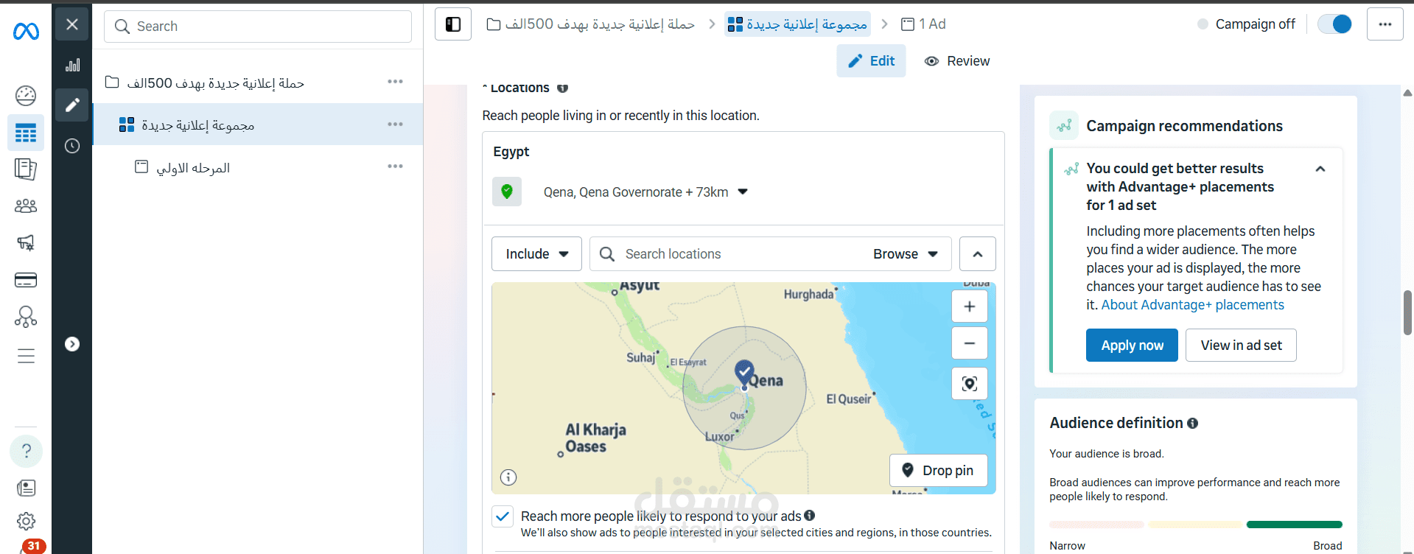Open All tools hamburger menu
This screenshot has width=1414, height=554.
26,357
